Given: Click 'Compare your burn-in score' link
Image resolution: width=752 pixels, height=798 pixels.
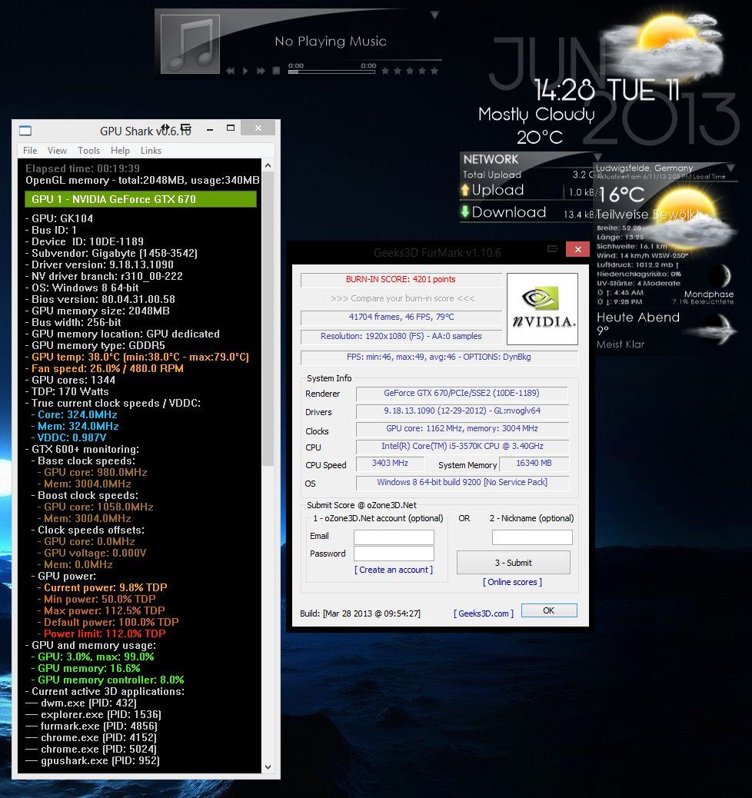Looking at the screenshot, I should [x=403, y=299].
